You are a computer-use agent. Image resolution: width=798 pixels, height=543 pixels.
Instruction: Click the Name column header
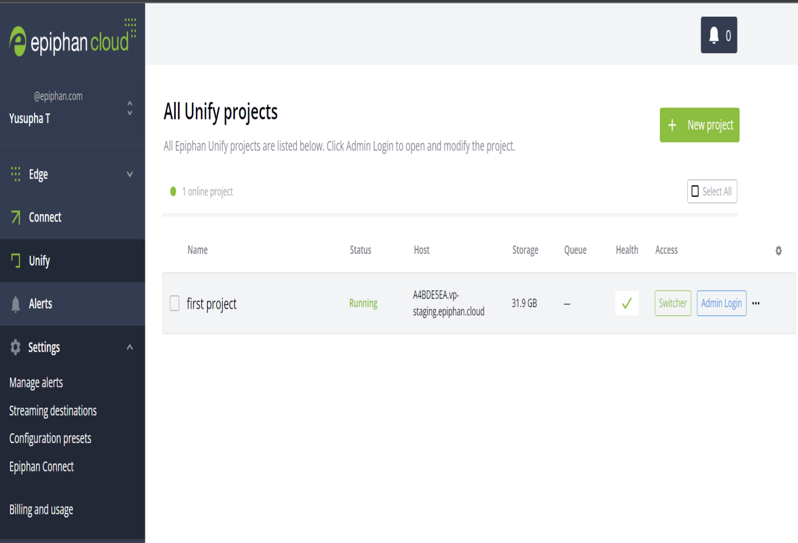pos(198,250)
